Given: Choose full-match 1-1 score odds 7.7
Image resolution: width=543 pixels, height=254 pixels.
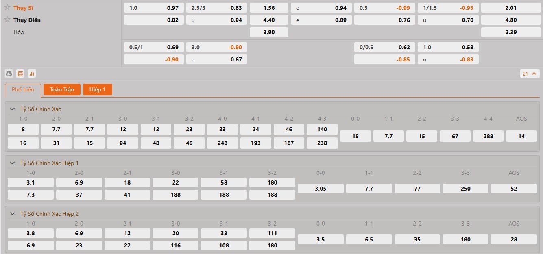Looking at the screenshot, I should tap(388, 136).
